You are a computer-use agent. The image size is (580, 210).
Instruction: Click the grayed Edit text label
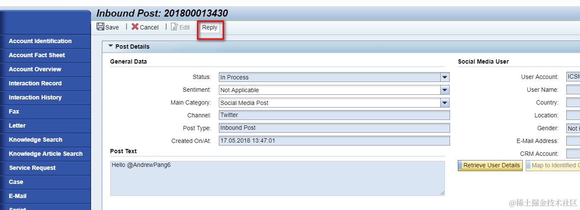[185, 27]
